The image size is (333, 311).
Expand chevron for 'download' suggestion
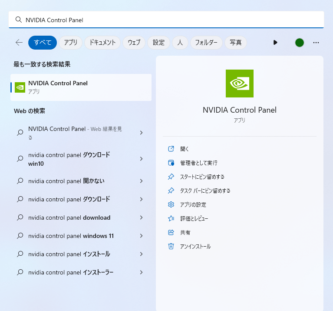point(141,217)
